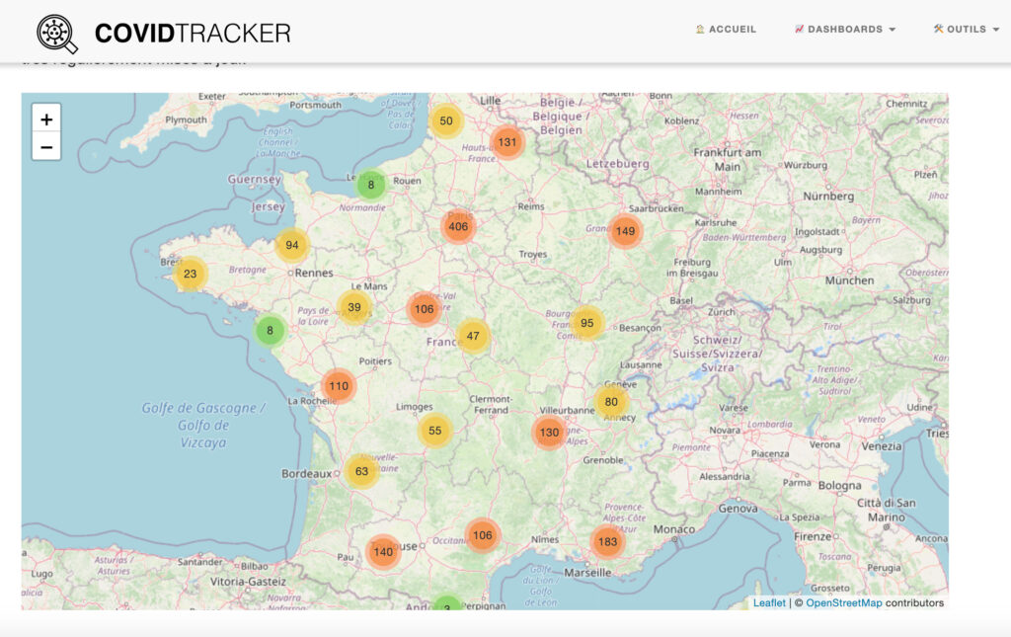Expand the Outils dropdown menu
The width and height of the screenshot is (1011, 637).
[x=966, y=29]
